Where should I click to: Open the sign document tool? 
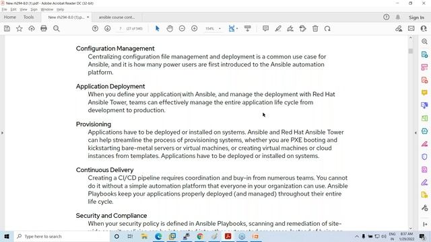(290, 28)
